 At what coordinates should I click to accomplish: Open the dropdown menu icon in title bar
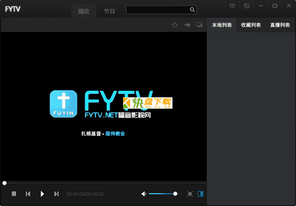click(x=232, y=6)
